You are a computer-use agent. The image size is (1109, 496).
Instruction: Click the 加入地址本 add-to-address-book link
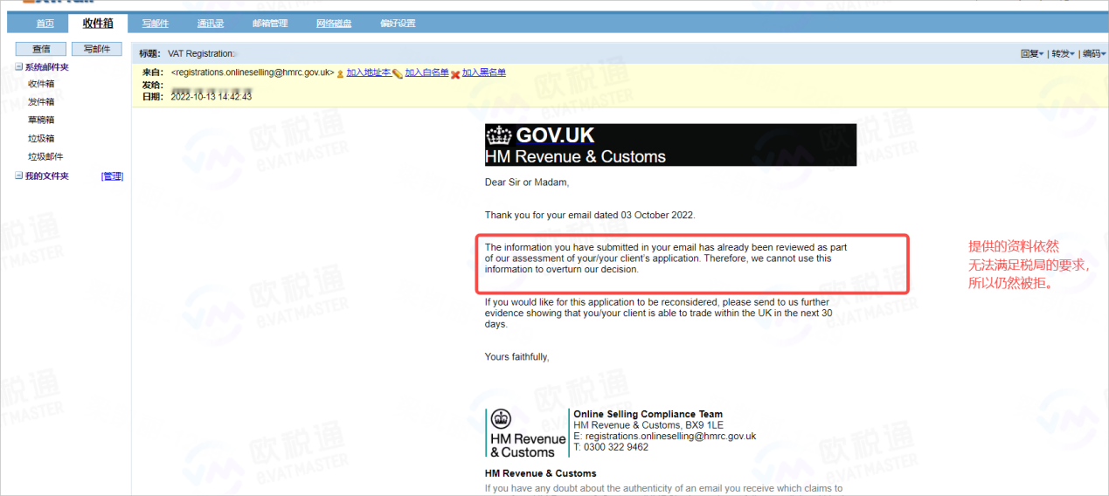point(368,73)
